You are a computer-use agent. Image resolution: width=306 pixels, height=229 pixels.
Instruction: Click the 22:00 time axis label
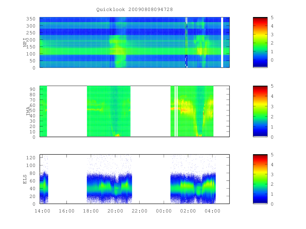click(139, 211)
